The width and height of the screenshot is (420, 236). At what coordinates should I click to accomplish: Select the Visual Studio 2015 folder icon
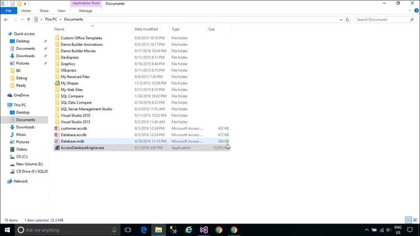57,122
